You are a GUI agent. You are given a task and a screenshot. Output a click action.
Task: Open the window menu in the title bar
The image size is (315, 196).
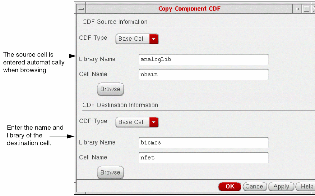point(81,9)
